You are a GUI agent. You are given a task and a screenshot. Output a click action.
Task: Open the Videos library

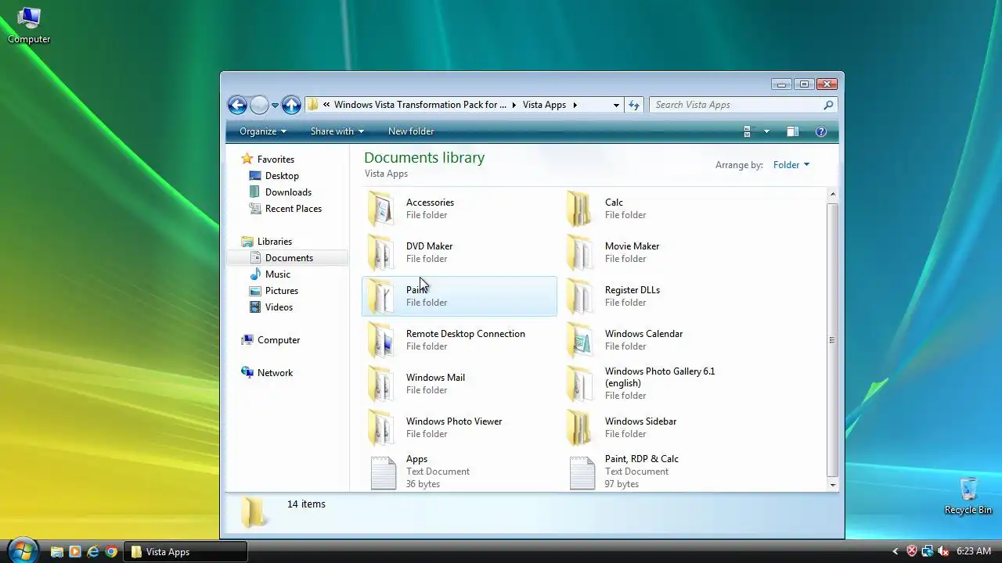[279, 307]
